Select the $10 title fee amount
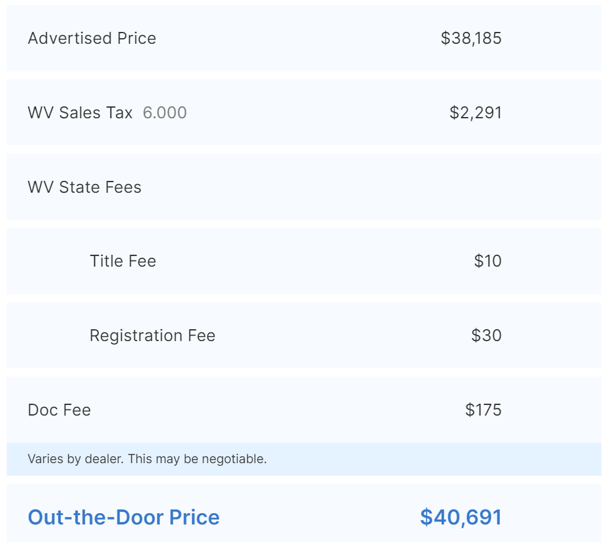Image resolution: width=607 pixels, height=542 pixels. (487, 261)
